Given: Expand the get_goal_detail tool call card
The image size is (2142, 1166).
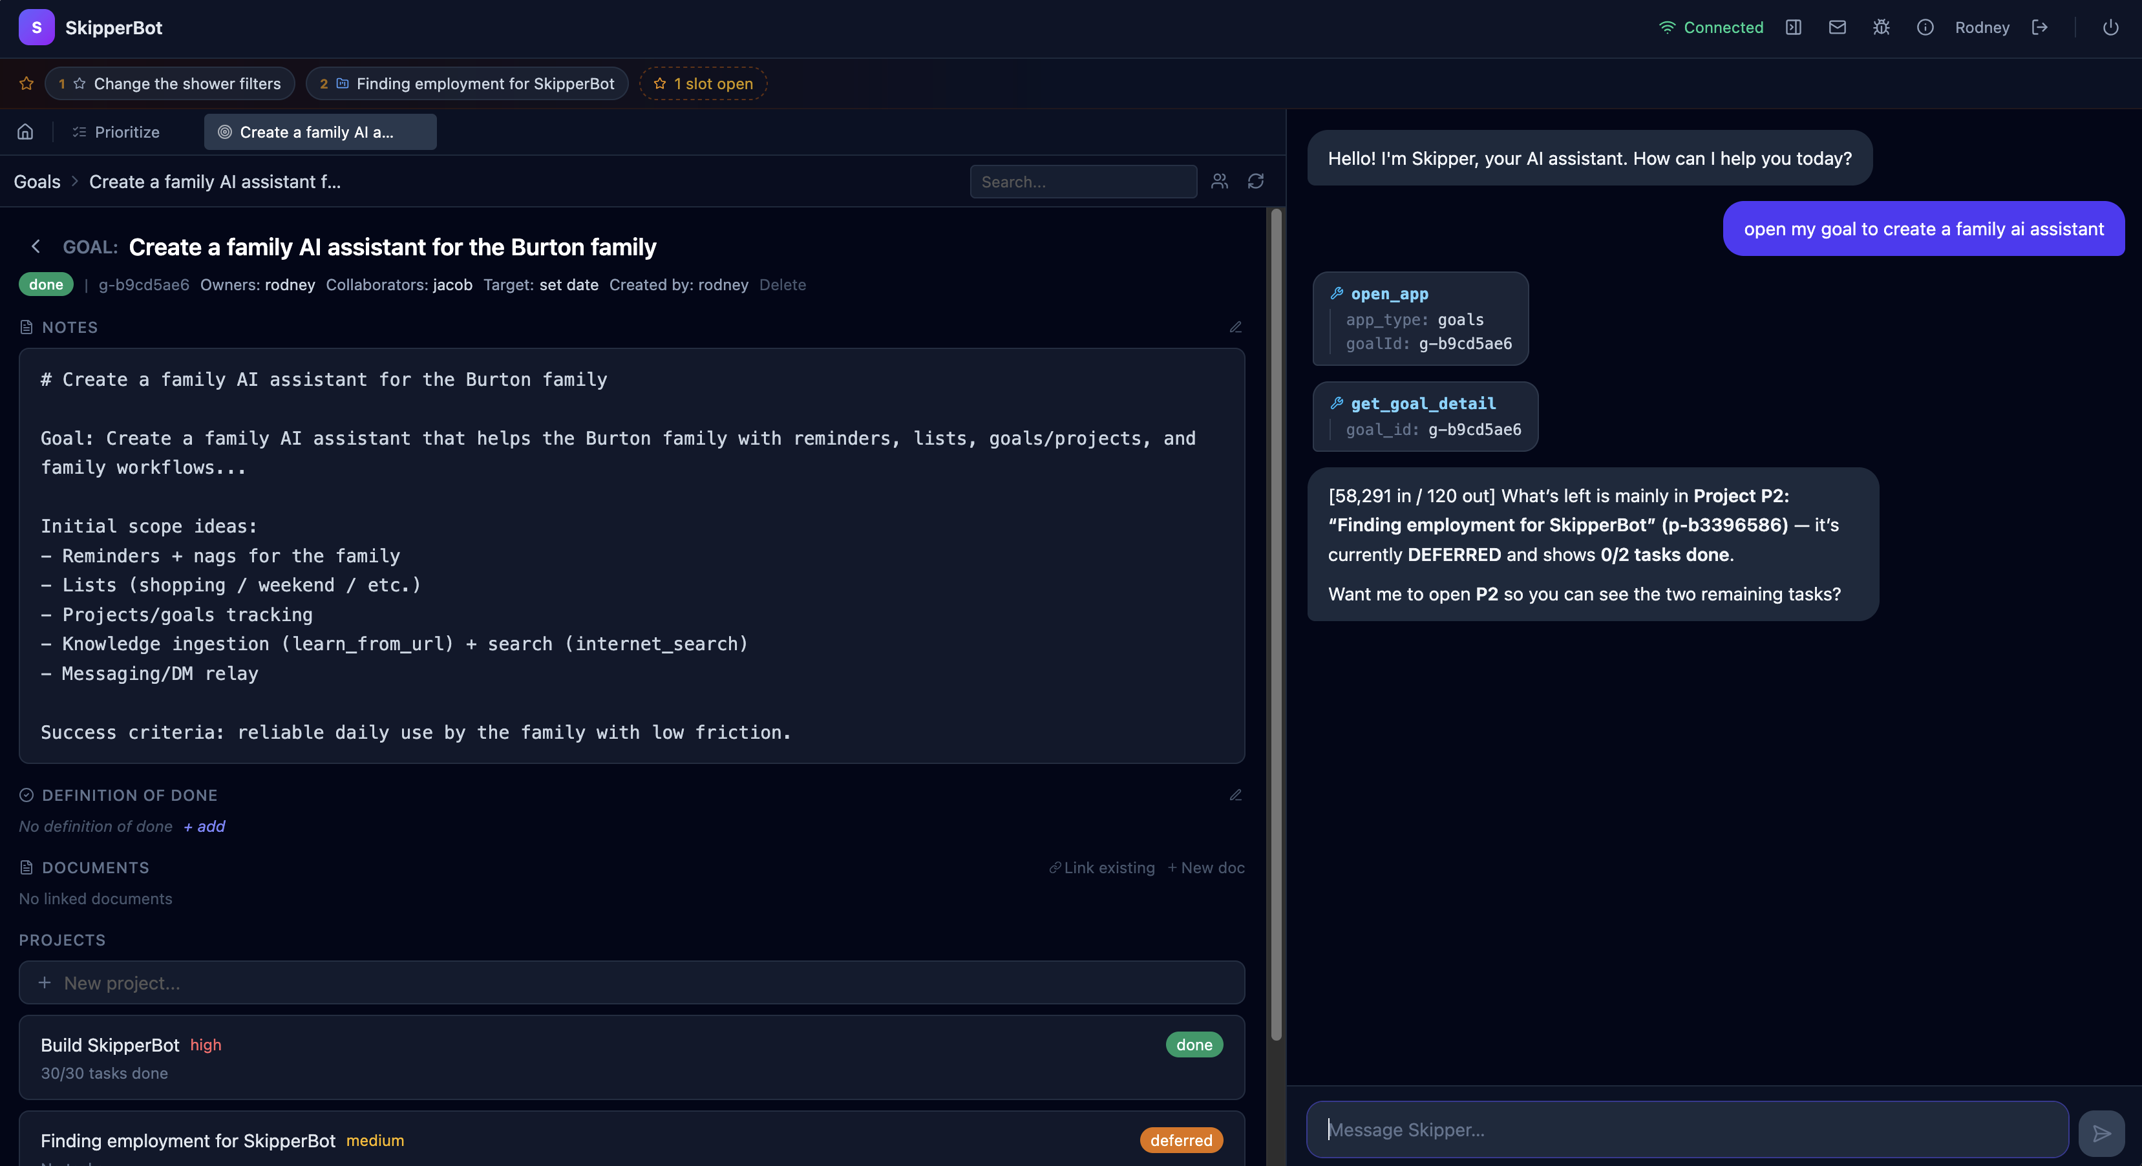Looking at the screenshot, I should pos(1425,417).
